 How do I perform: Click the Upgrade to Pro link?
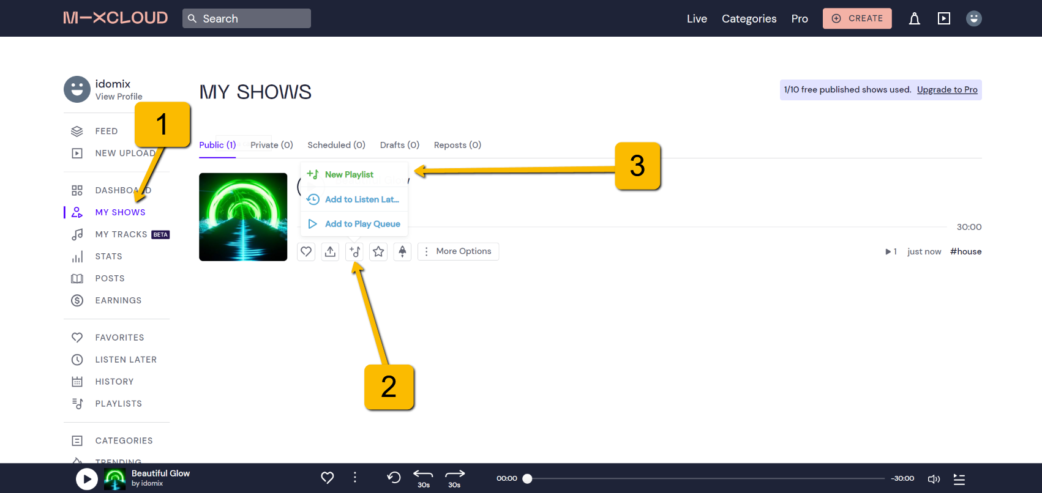[946, 90]
